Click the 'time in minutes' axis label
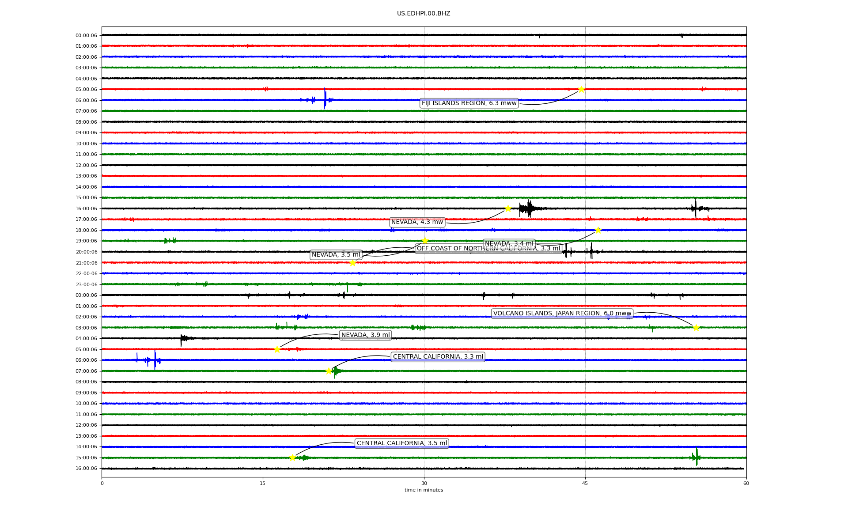 click(424, 490)
